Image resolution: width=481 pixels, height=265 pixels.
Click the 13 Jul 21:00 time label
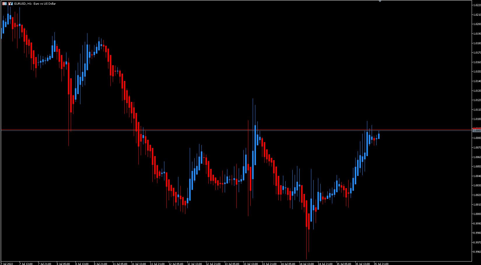coord(269,264)
